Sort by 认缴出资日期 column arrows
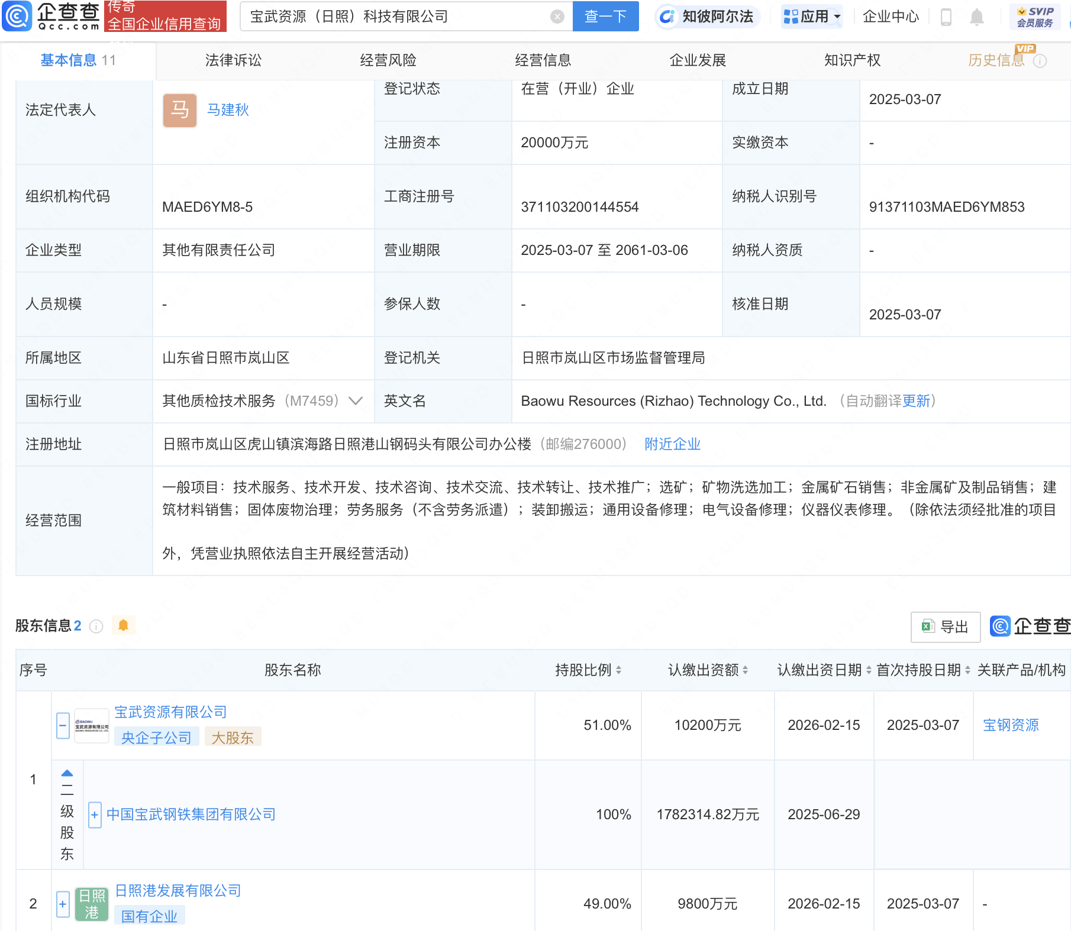The height and width of the screenshot is (931, 1071). tap(869, 670)
